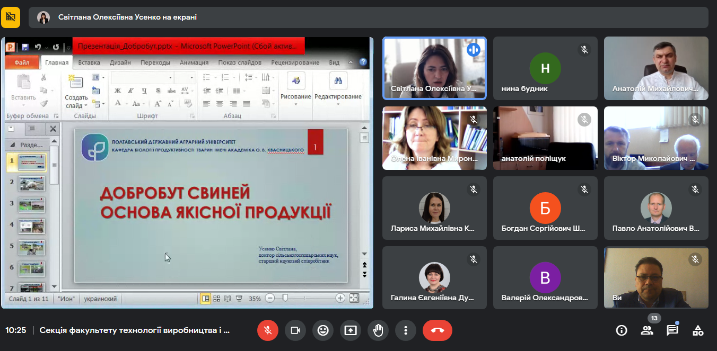The image size is (717, 351).
Task: Click the Undo arrow in PowerPoint's title bar
Action: (x=38, y=47)
